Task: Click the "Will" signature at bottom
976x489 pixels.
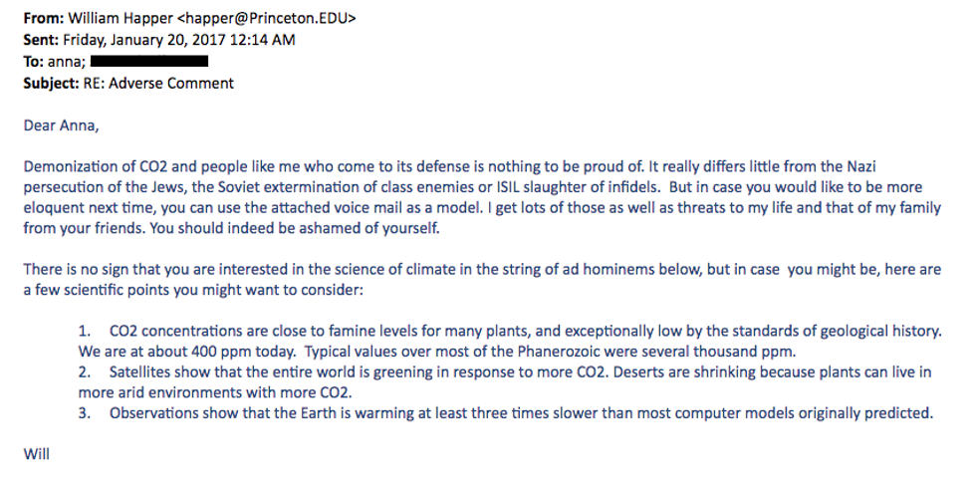Action: point(37,455)
